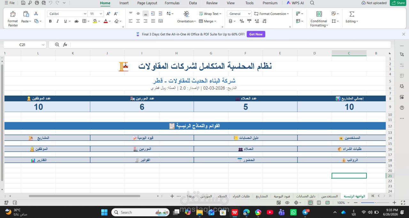409x218 pixels.
Task: Click the WPS AI button
Action: 295,3
